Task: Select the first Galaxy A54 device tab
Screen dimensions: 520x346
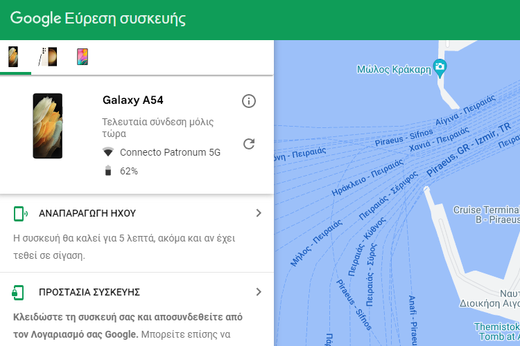Action: coord(13,57)
